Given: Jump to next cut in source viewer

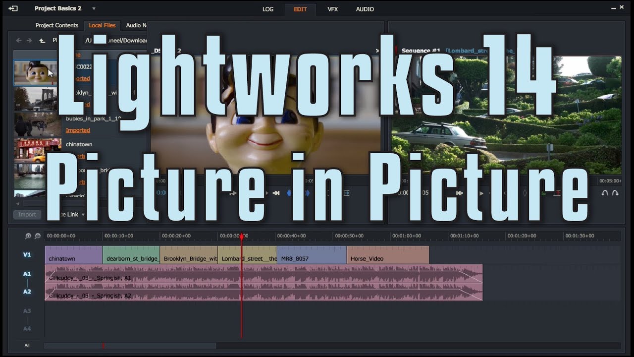Looking at the screenshot, I should 276,193.
